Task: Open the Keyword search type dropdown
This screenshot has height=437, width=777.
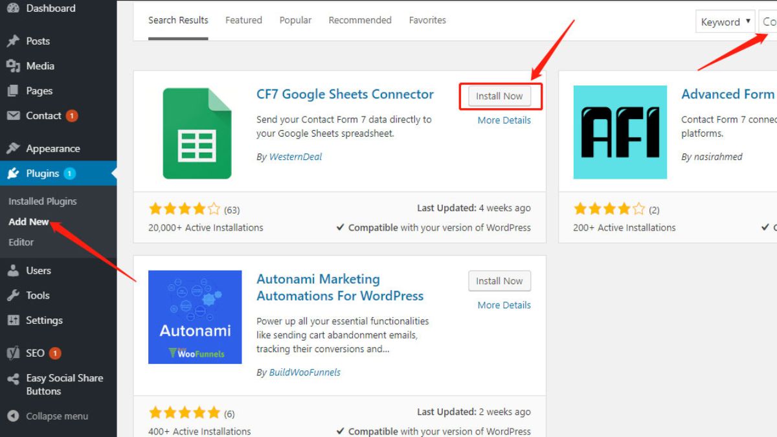Action: 725,22
